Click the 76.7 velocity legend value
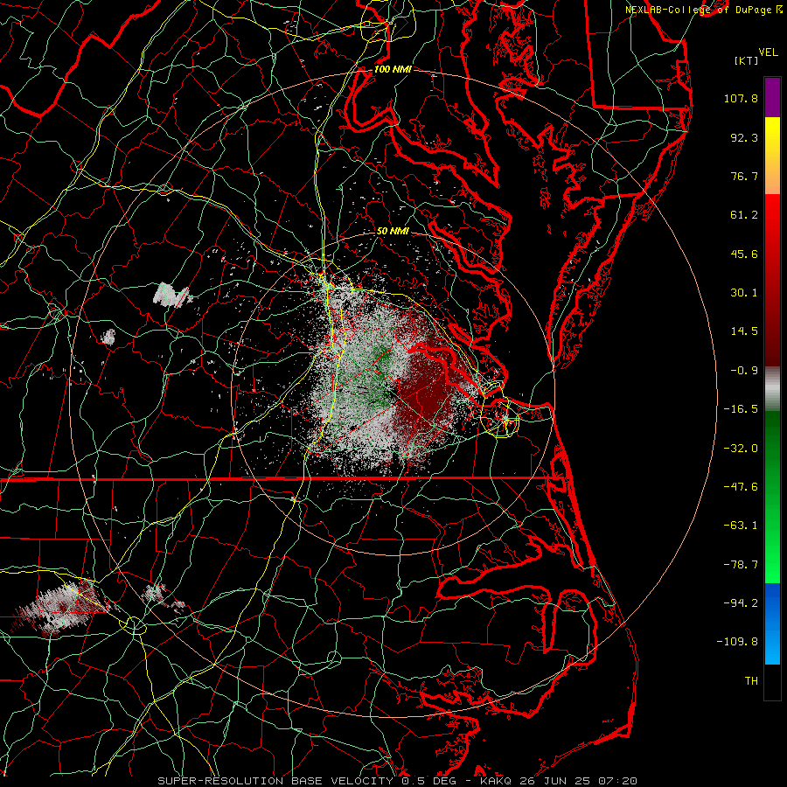787x787 pixels. pos(744,176)
